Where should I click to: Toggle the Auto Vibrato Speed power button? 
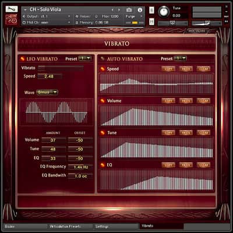[x=103, y=69]
